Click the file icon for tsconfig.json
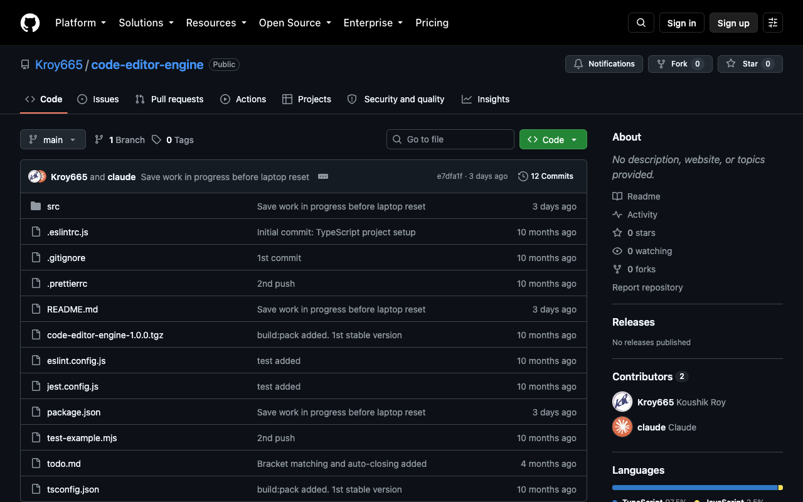 (x=36, y=489)
